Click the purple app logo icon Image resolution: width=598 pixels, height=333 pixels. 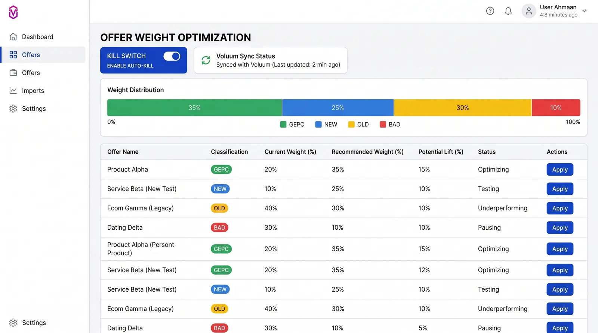[x=13, y=12]
